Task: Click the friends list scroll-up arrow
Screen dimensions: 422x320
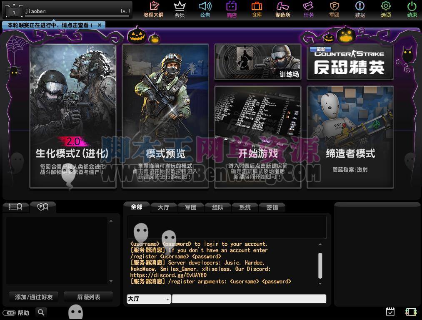Action: pos(111,221)
